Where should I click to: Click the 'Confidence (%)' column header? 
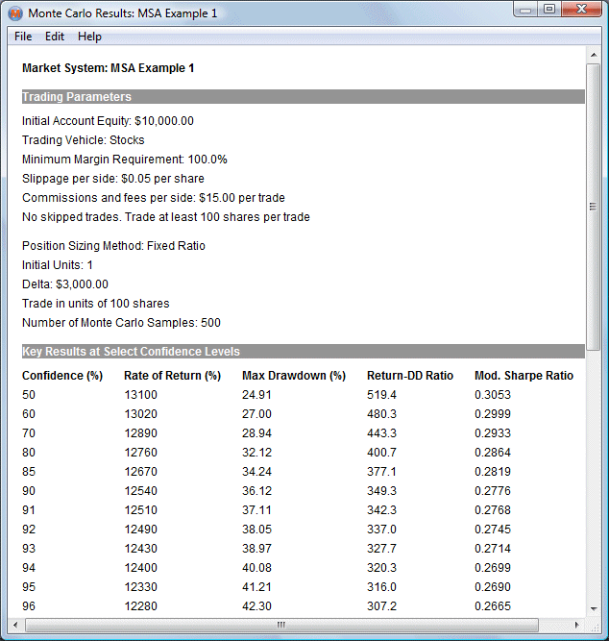tap(62, 376)
